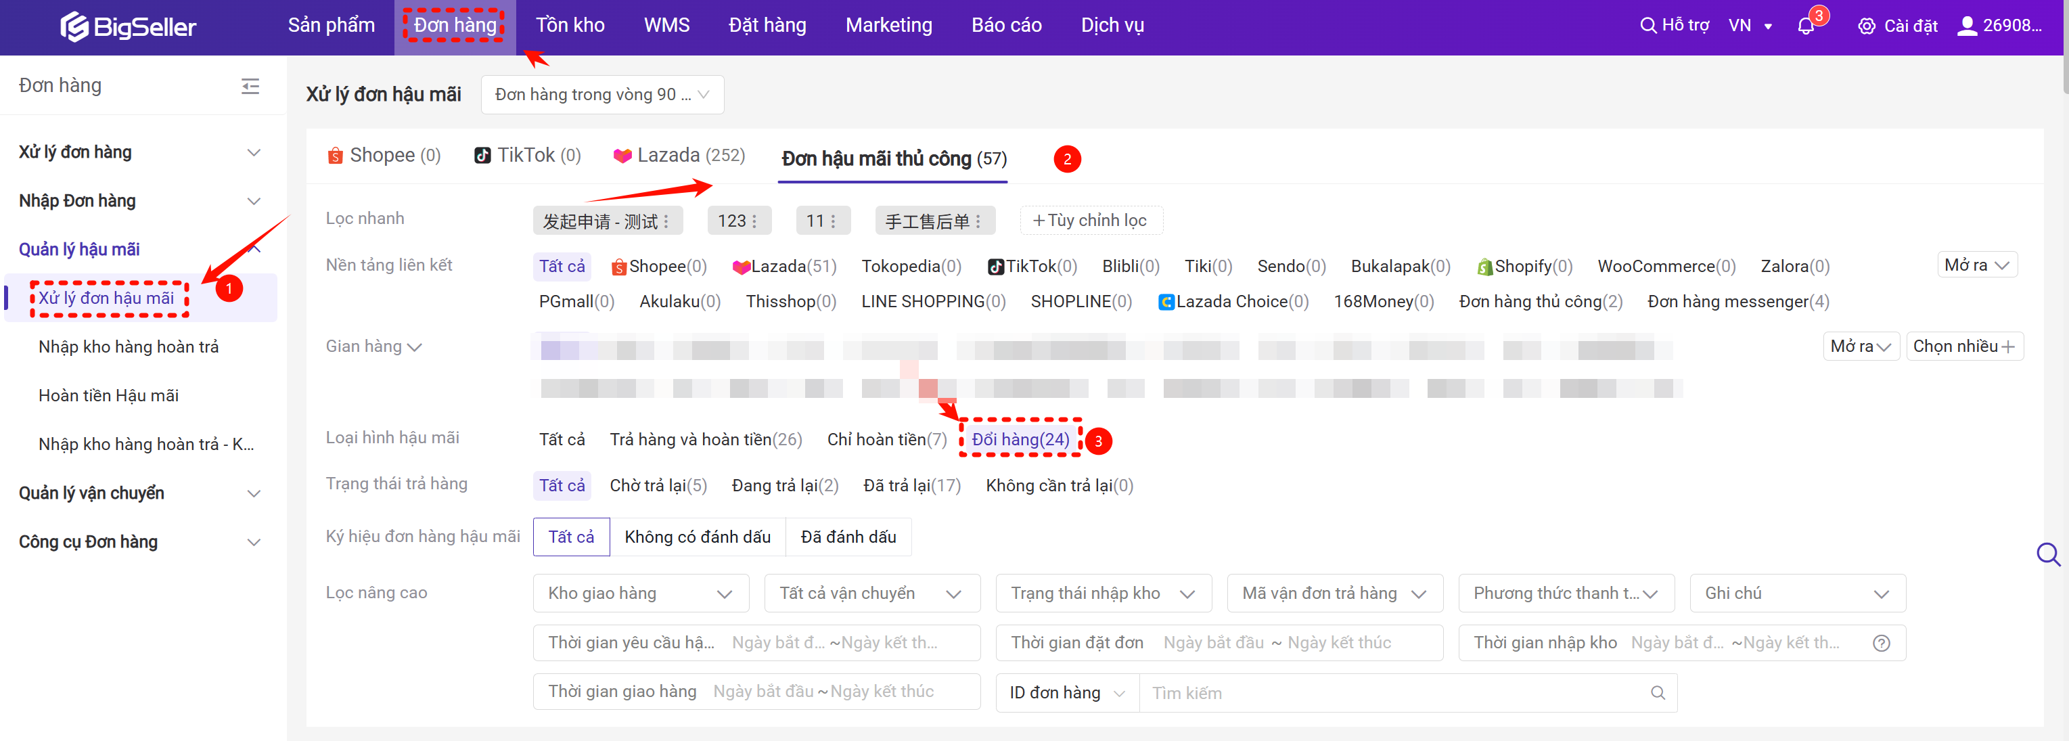Open the 90-day order range dropdown
Image resolution: width=2069 pixels, height=741 pixels.
point(601,95)
